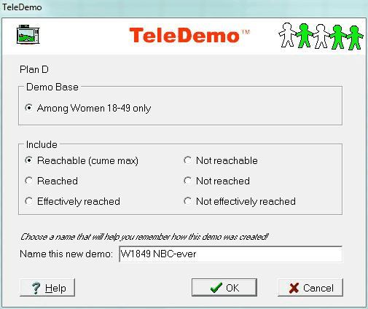The image size is (368, 309).
Task: Click the Name this new demo field
Action: pyautogui.click(x=230, y=254)
